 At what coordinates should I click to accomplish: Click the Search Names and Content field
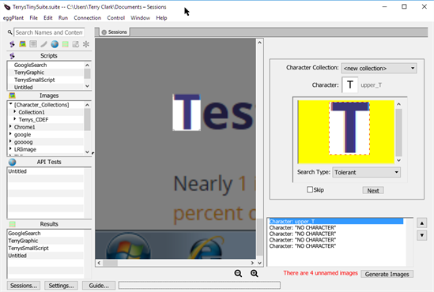49,32
